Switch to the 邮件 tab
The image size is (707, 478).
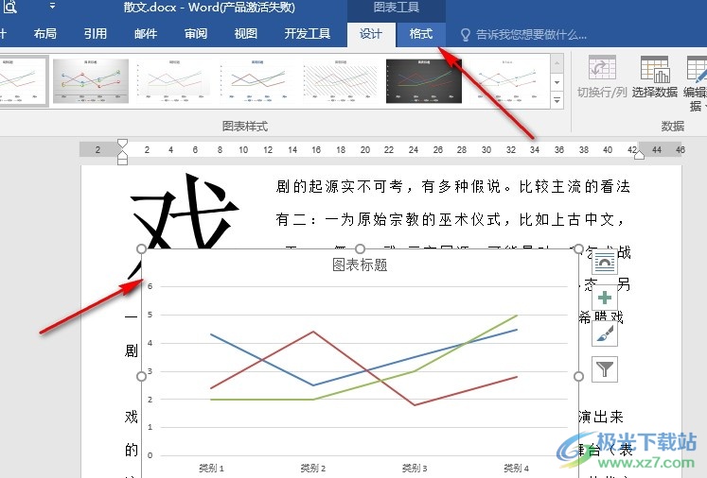point(146,34)
